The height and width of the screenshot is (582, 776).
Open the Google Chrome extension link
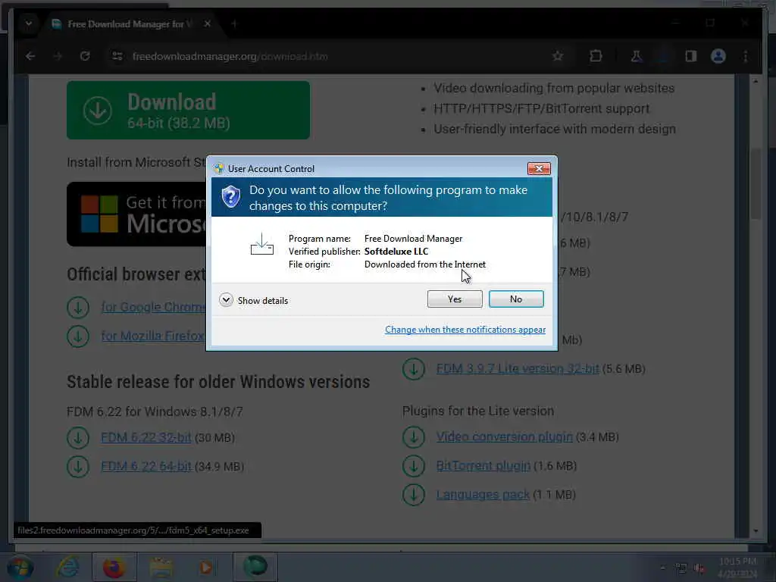[152, 308]
